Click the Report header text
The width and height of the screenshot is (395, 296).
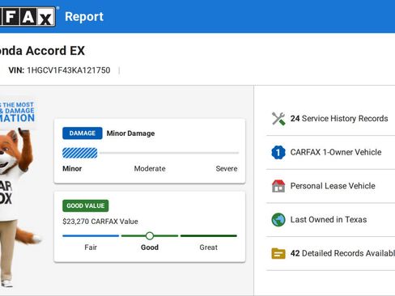pyautogui.click(x=84, y=17)
